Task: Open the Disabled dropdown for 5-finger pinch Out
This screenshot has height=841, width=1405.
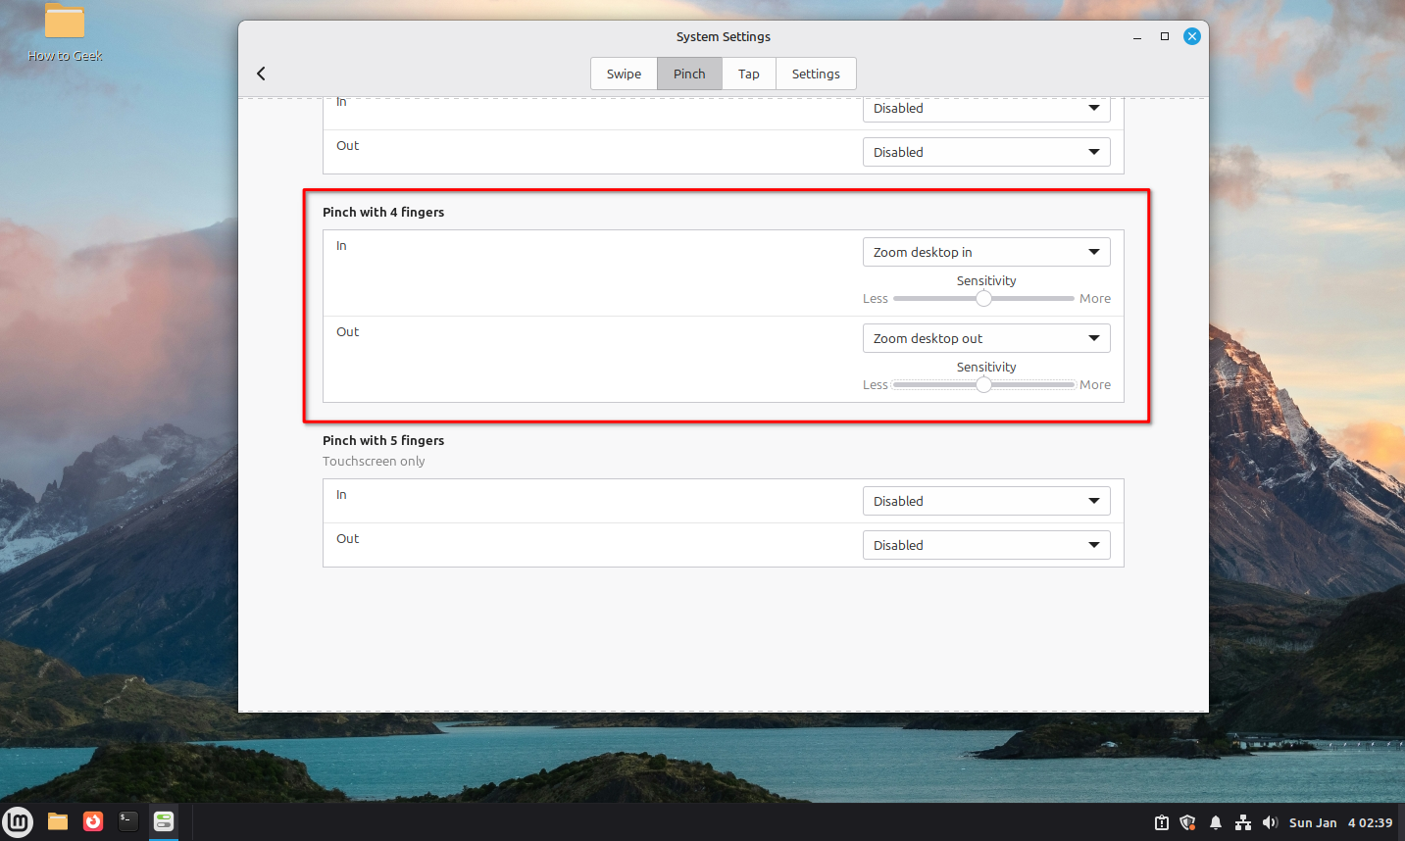Action: [984, 545]
